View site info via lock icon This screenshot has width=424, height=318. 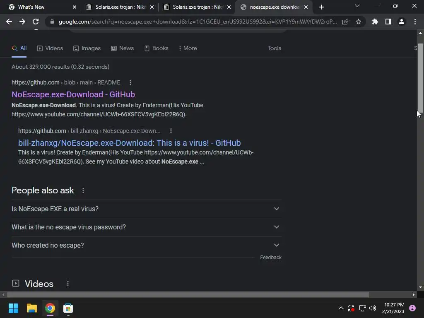pyautogui.click(x=52, y=22)
